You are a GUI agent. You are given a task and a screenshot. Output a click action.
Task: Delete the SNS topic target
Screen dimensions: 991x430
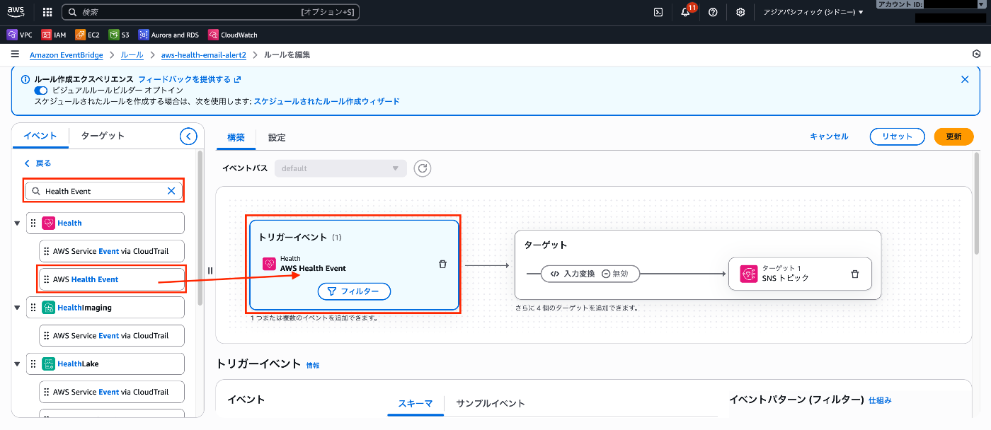[854, 274]
